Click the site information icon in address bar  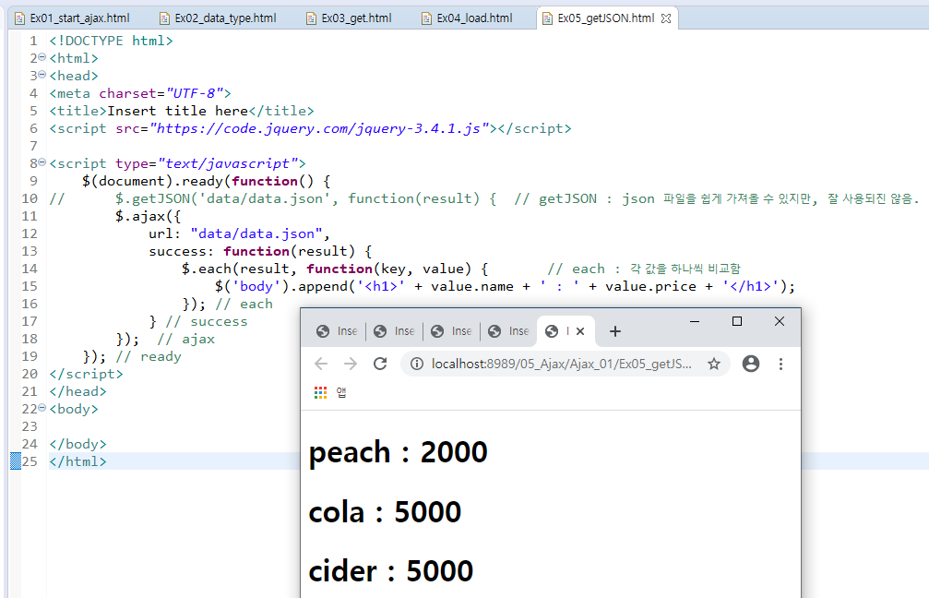(x=416, y=364)
